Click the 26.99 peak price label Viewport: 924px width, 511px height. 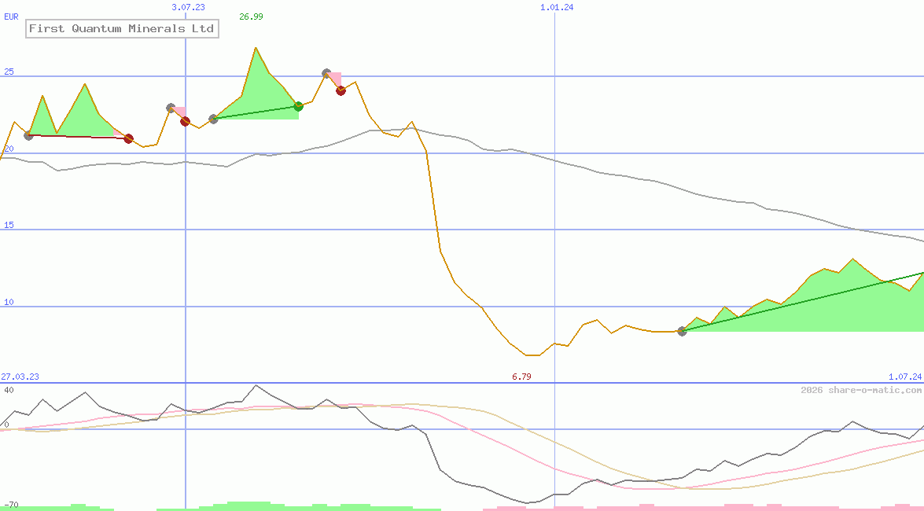coord(251,17)
